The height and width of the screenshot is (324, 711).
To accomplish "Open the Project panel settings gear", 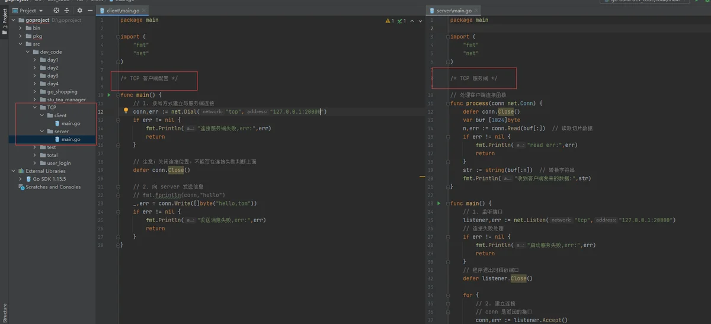I will click(80, 11).
